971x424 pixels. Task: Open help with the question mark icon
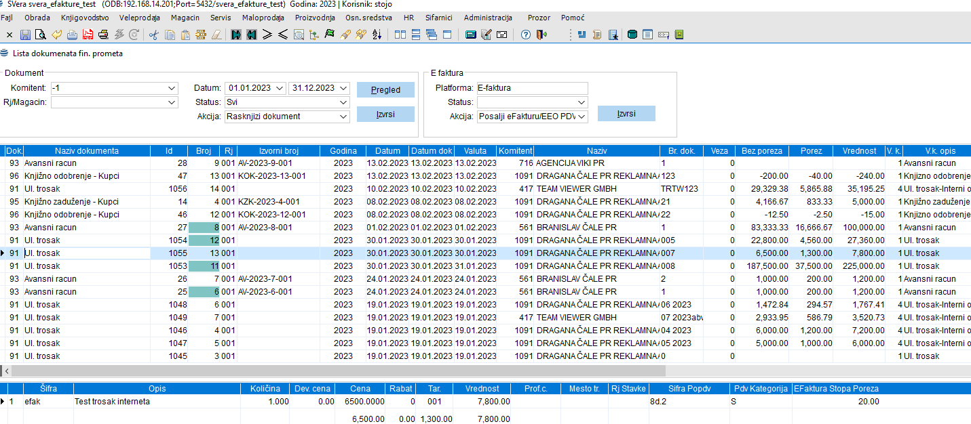click(x=526, y=35)
